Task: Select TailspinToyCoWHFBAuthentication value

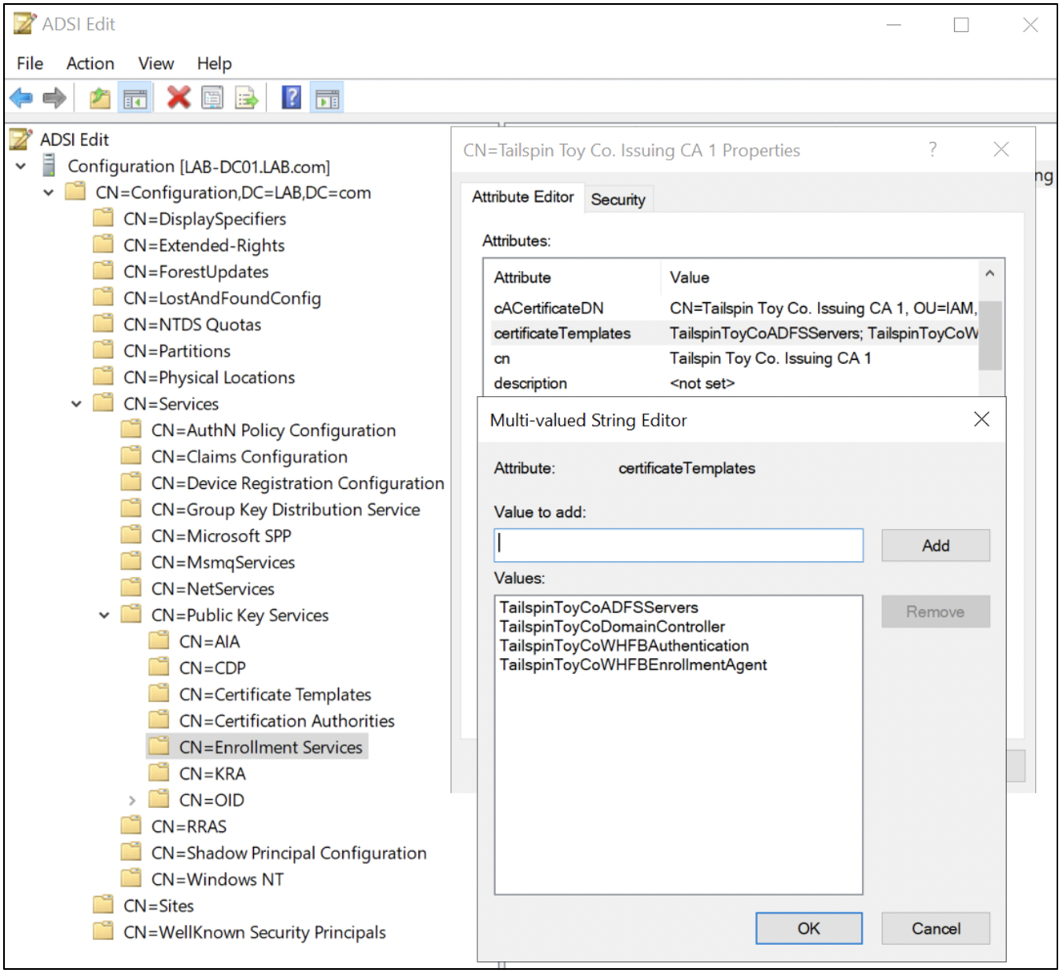Action: tap(624, 646)
